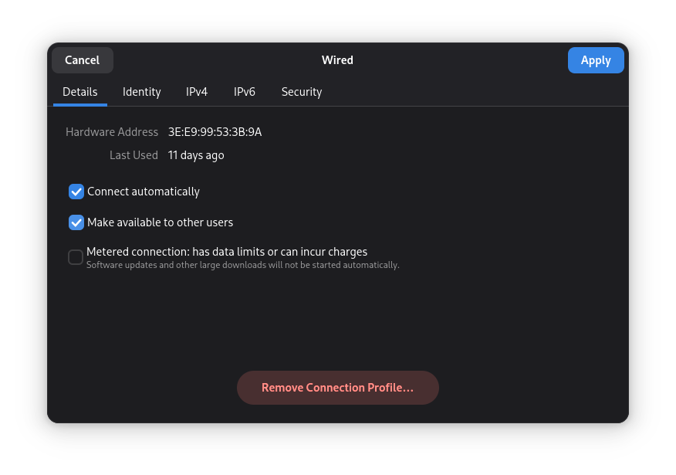Screen dimensions: 676x475
Task: Click Remove Connection Profile button
Action: (337, 388)
